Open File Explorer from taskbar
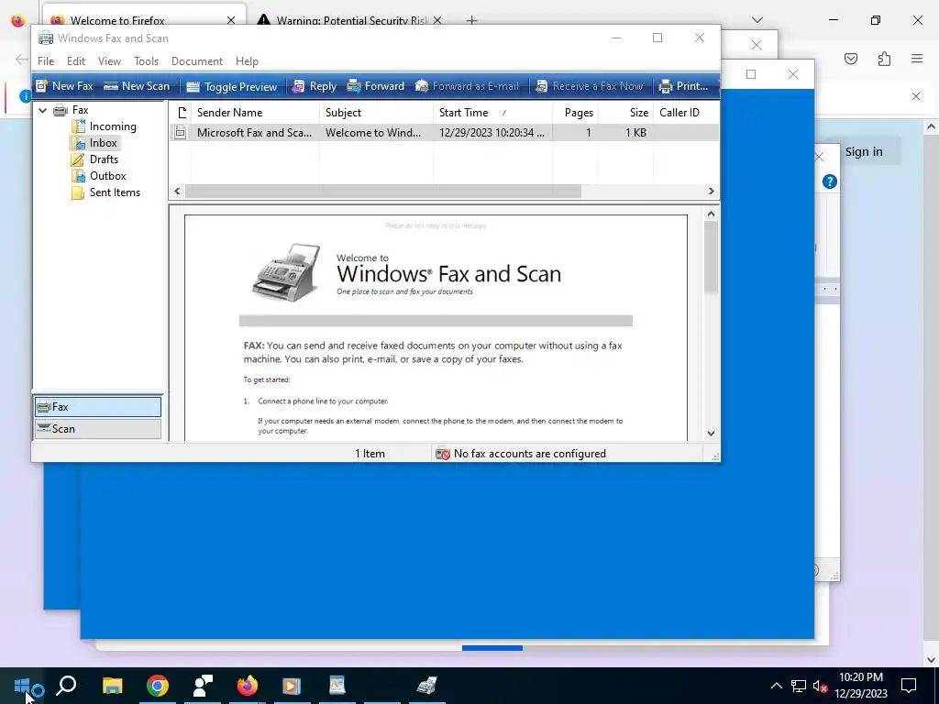The width and height of the screenshot is (939, 704). pos(112,686)
